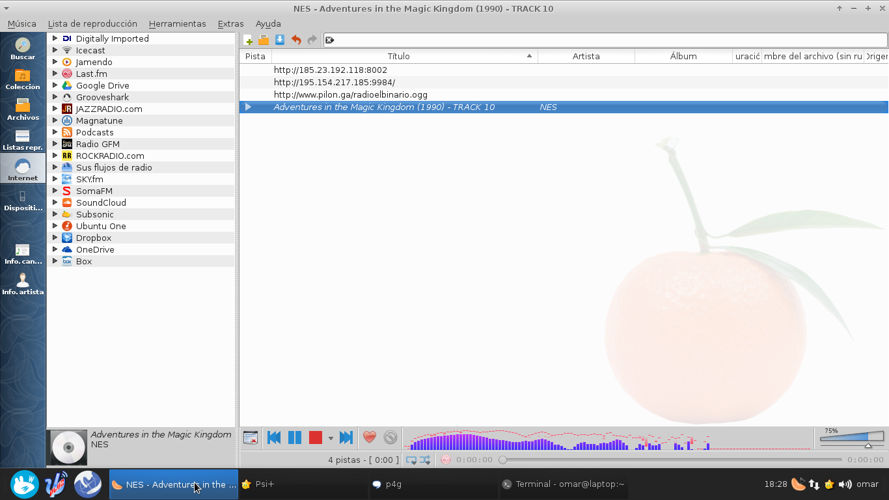Clear the playlist search filter field

click(329, 40)
